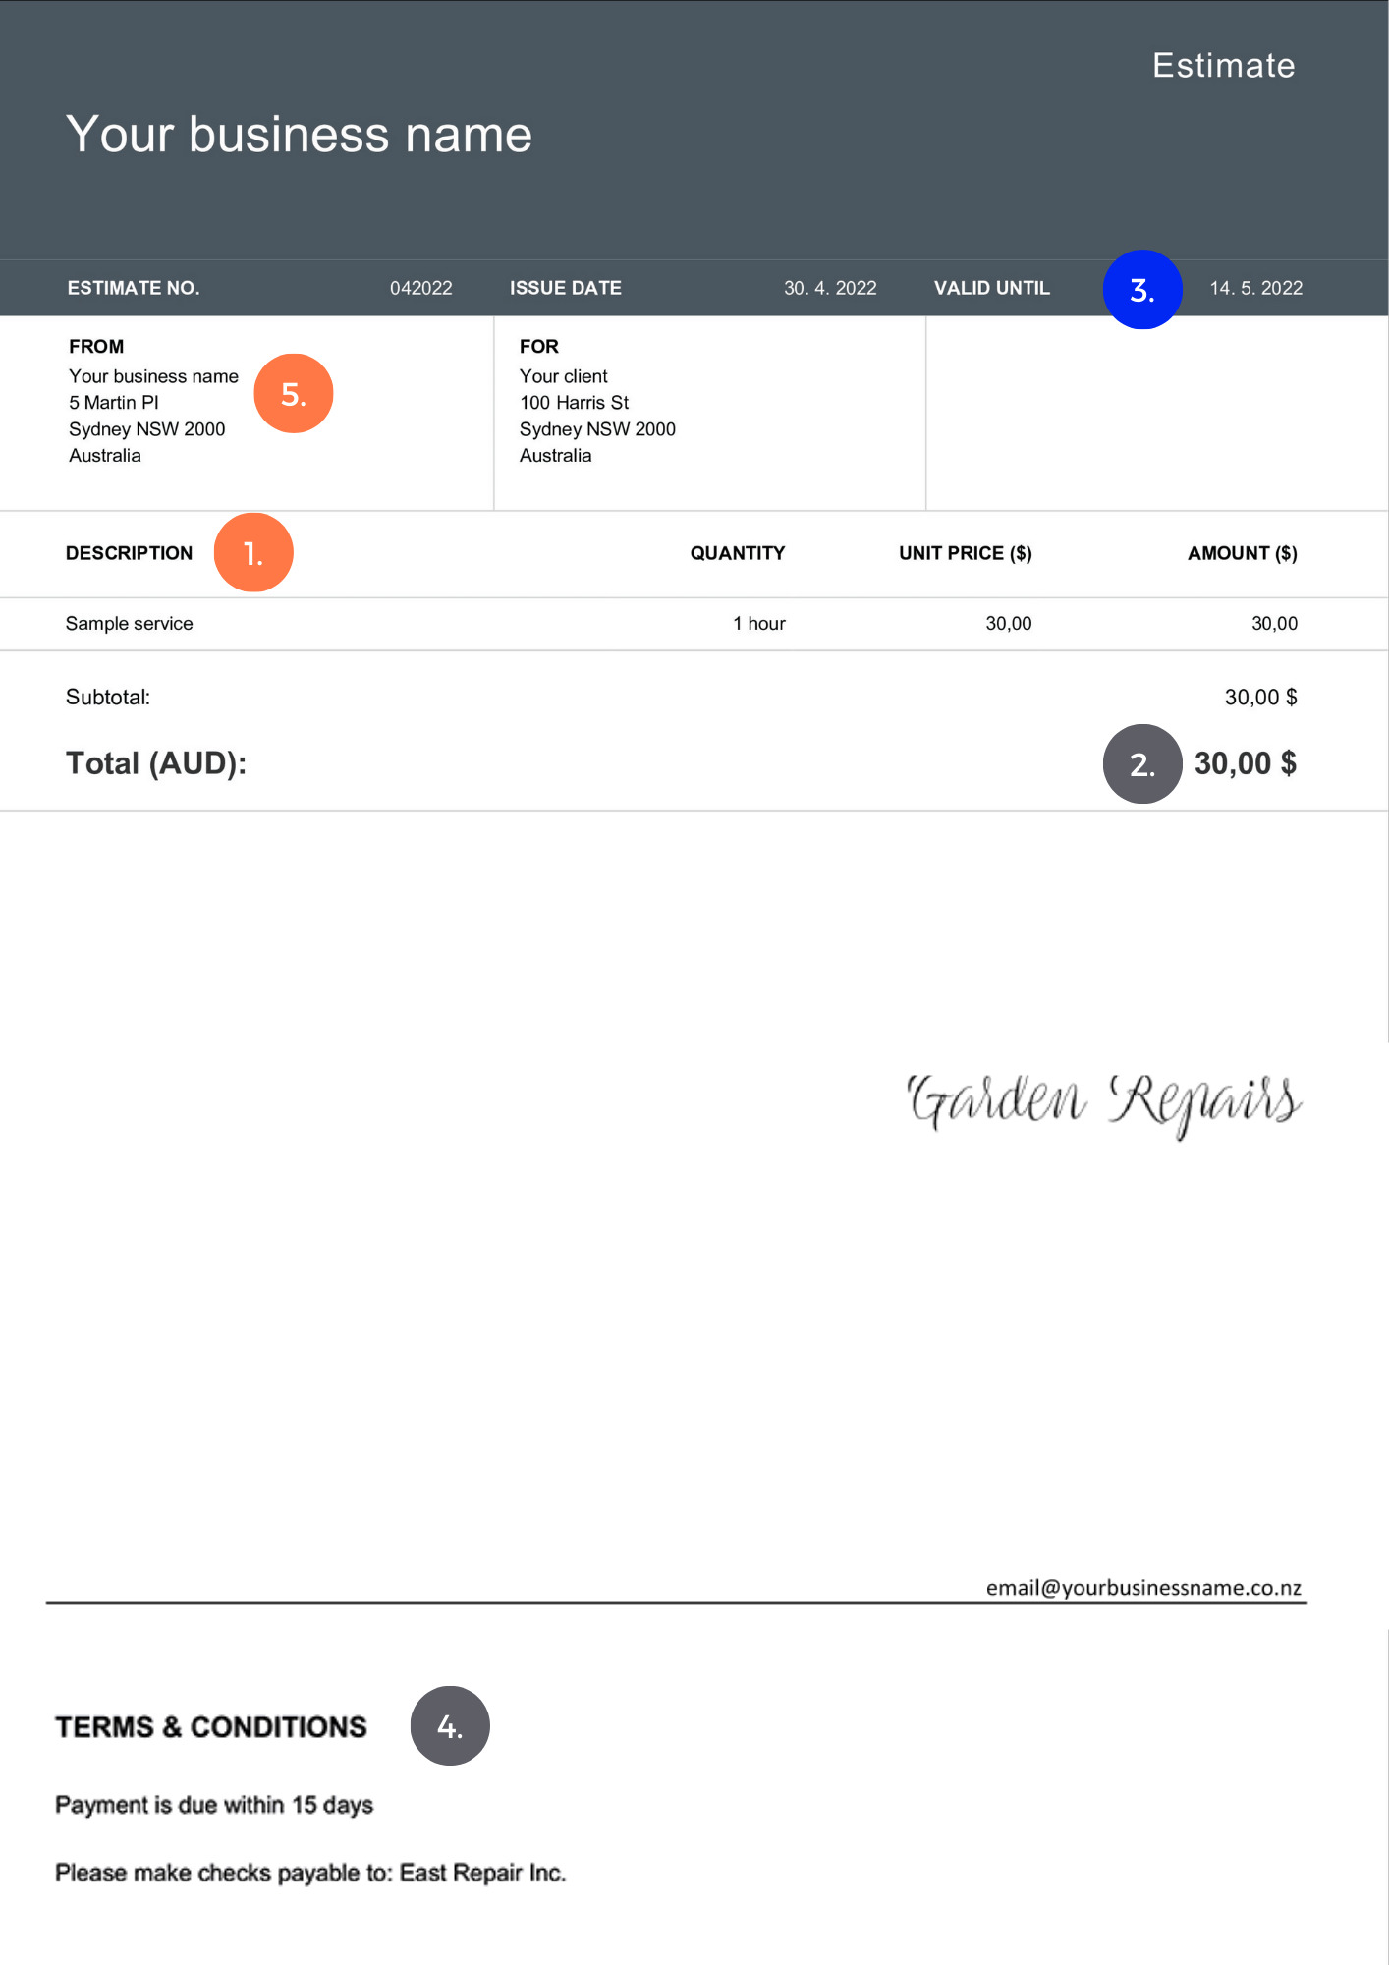1389x1965 pixels.
Task: Select the subtotal value 30,00 $
Action: pyautogui.click(x=1260, y=698)
